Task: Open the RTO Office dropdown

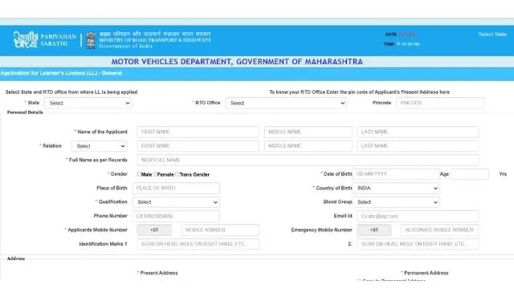Action: coord(286,104)
